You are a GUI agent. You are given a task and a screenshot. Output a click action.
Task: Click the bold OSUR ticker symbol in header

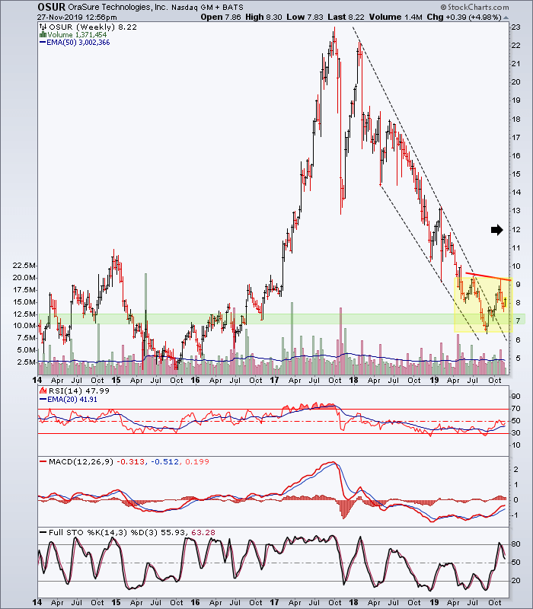tap(51, 7)
